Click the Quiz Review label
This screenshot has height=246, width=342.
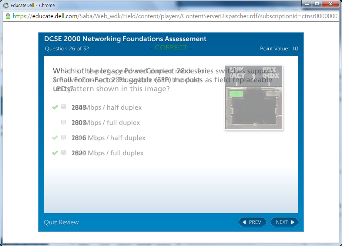point(61,222)
